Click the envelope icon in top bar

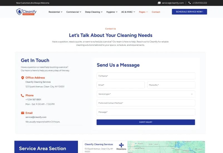tap(159, 3)
